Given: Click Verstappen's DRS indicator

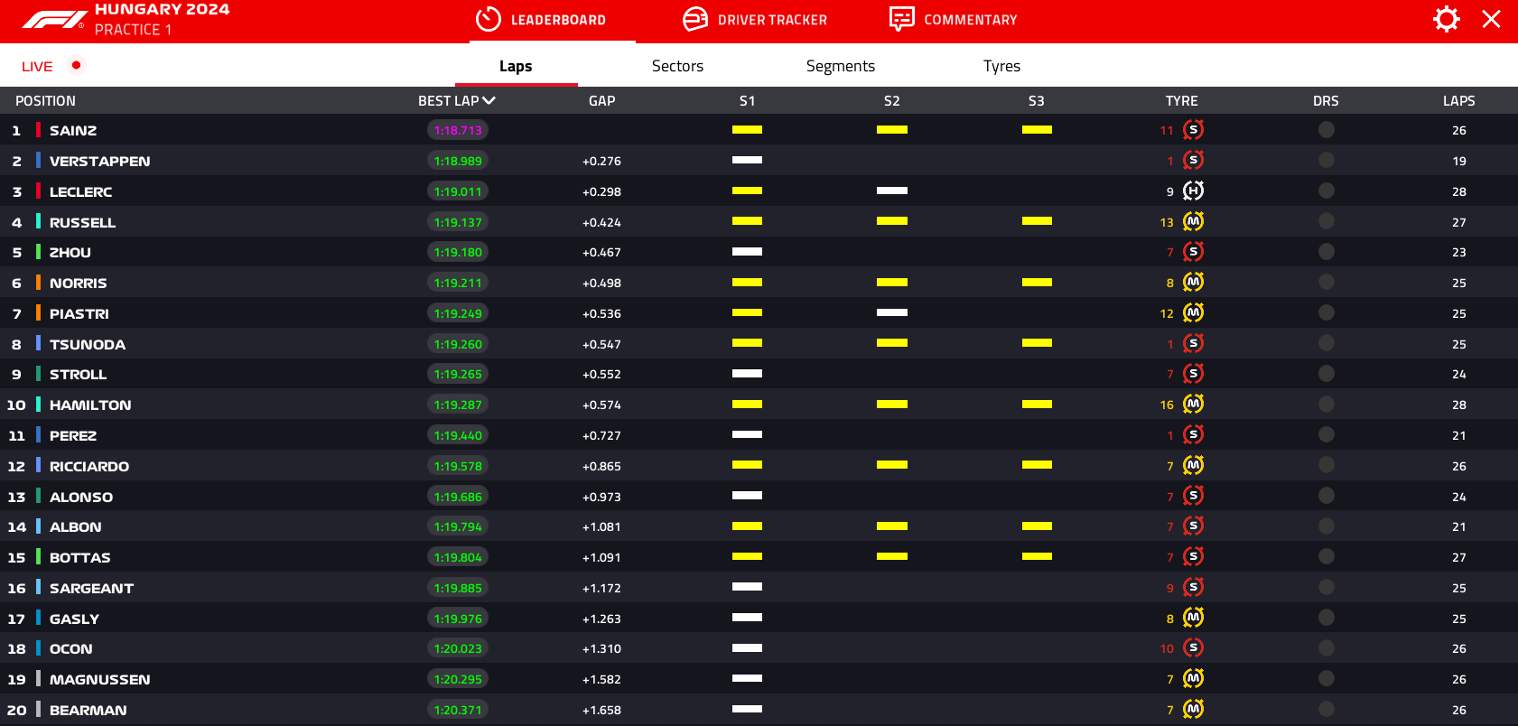Looking at the screenshot, I should tap(1326, 161).
